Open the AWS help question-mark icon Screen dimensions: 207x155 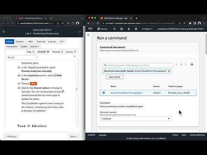136,29
